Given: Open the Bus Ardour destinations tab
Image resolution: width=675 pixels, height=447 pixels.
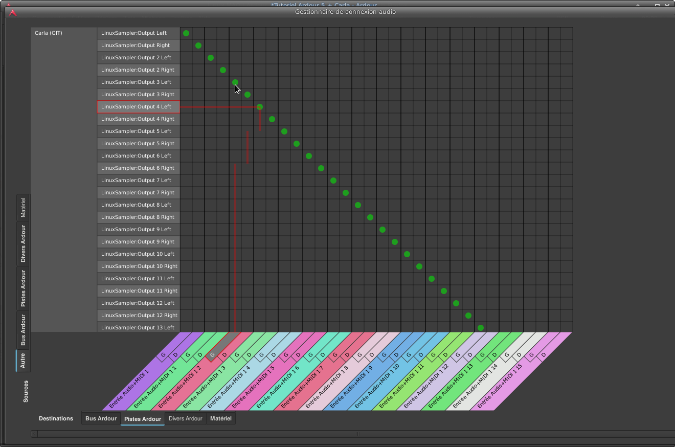Looking at the screenshot, I should click(x=101, y=418).
